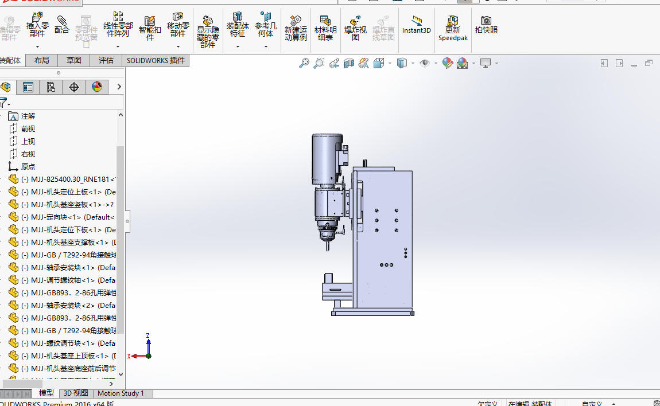Open Move Component dropdown arrow
The width and height of the screenshot is (660, 406).
pyautogui.click(x=178, y=46)
